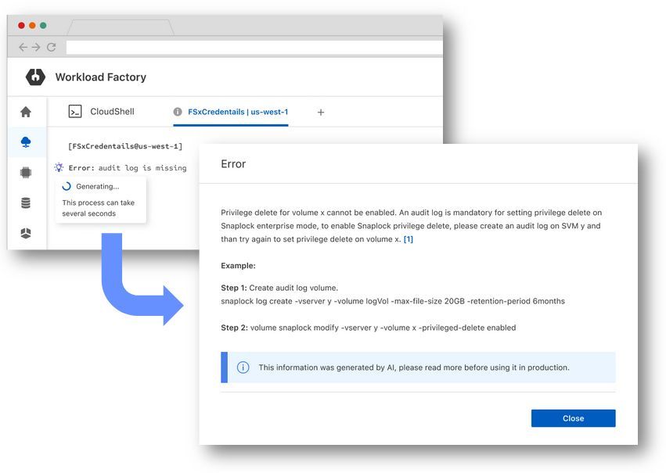Image resolution: width=666 pixels, height=473 pixels.
Task: Click the orange window minimize dot
Action: point(32,26)
